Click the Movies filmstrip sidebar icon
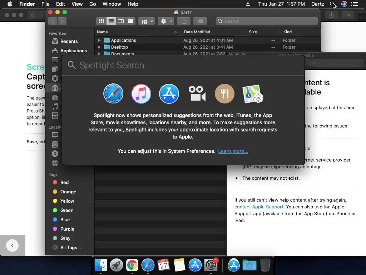This screenshot has height=275, width=366. (55, 116)
